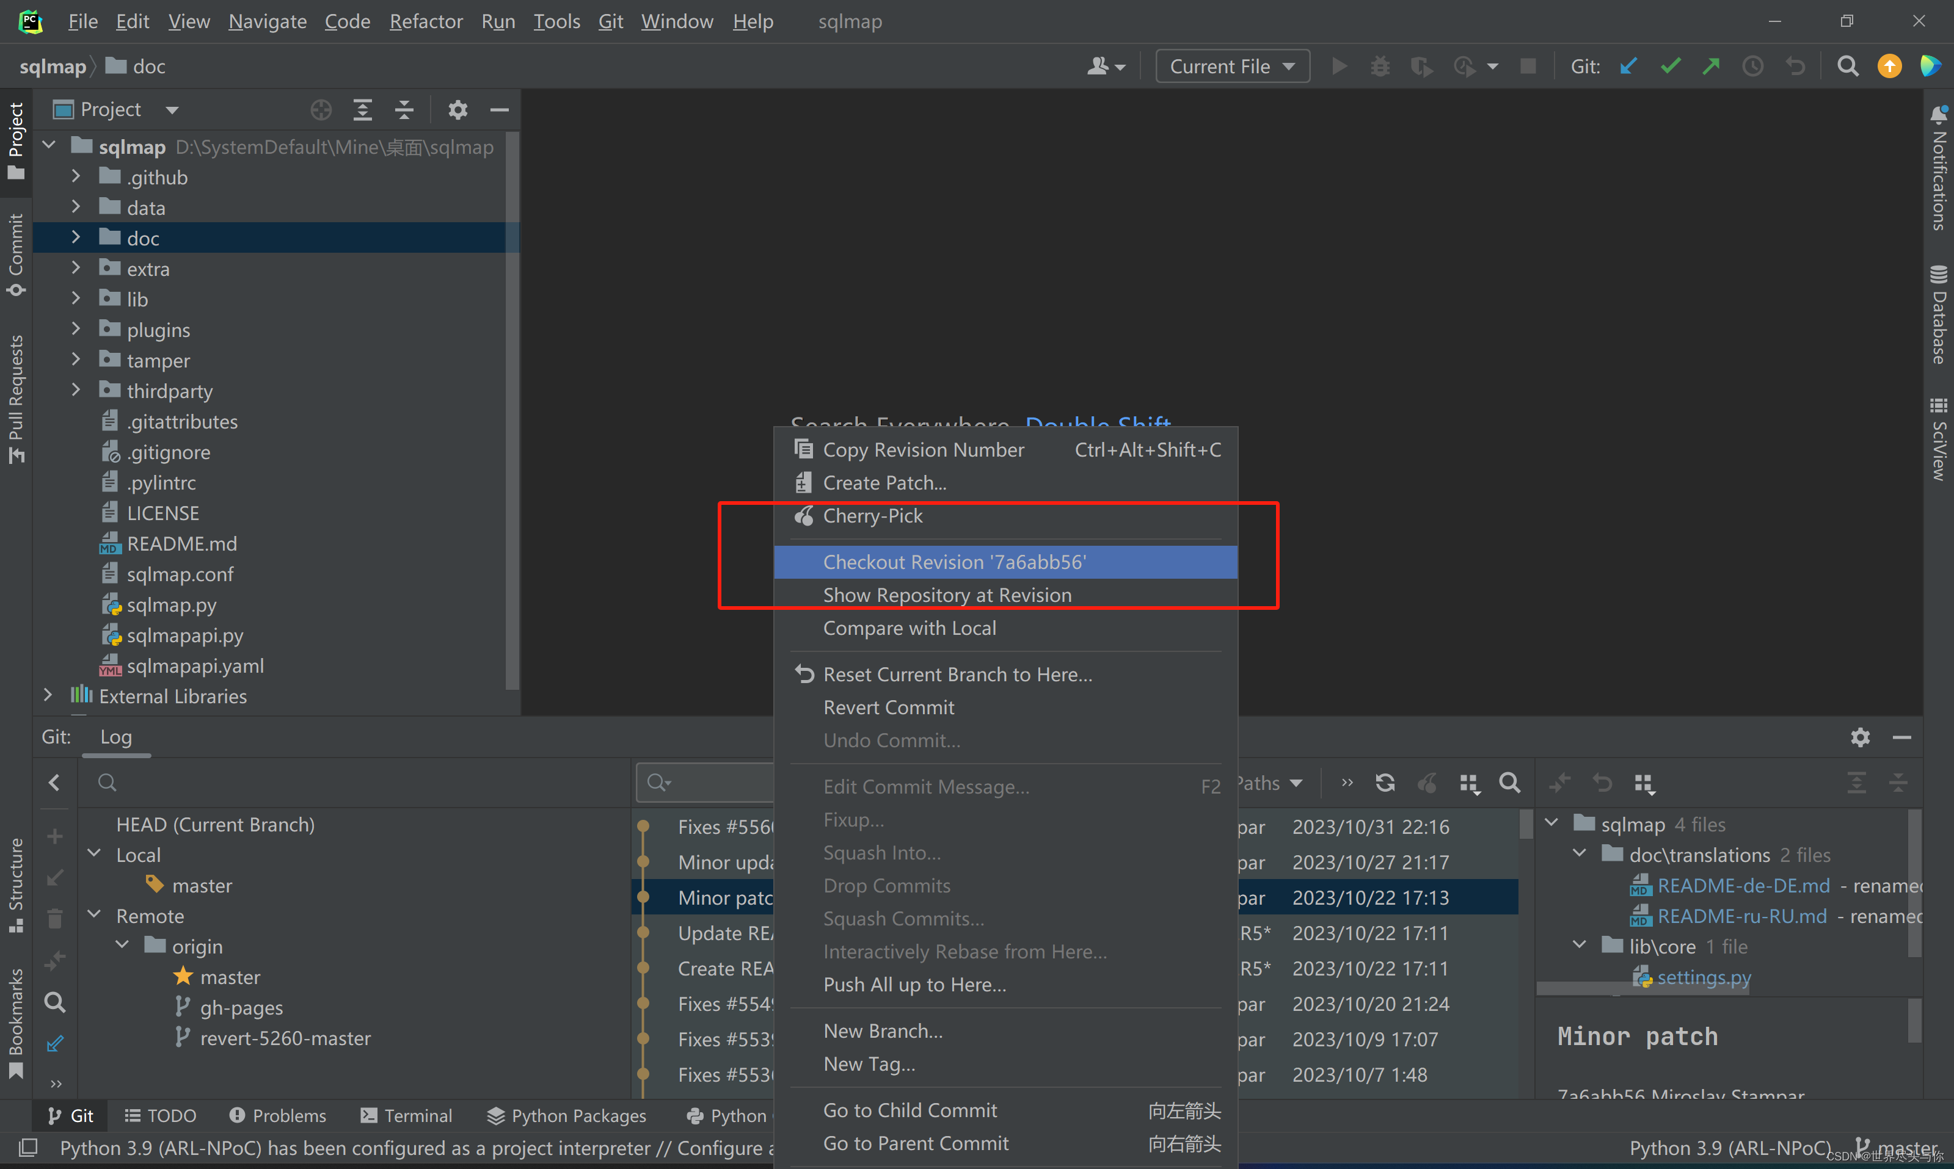Click the Git update project arrow icon
The height and width of the screenshot is (1169, 1954).
(x=1628, y=66)
